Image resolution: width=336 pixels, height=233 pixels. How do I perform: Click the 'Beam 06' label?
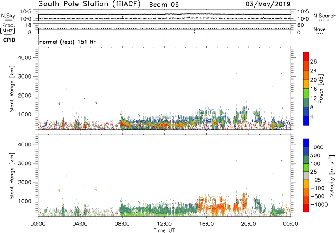(x=164, y=5)
